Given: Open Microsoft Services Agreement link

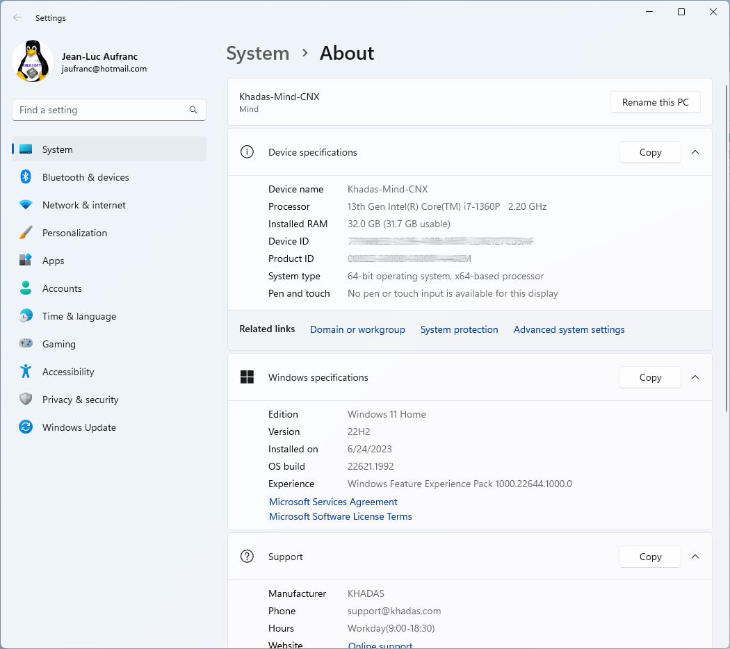Looking at the screenshot, I should (x=333, y=502).
